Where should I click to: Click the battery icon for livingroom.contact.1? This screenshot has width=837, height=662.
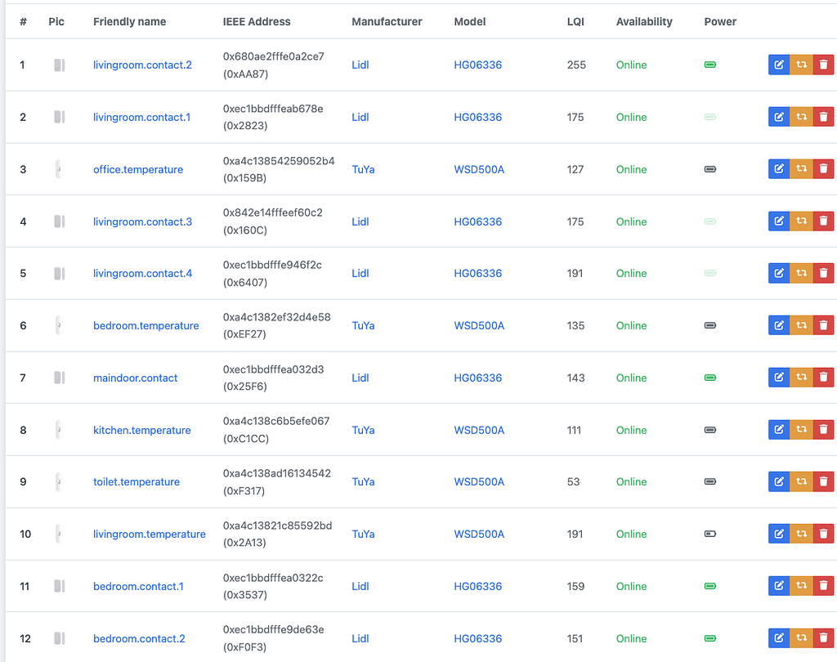(x=709, y=117)
